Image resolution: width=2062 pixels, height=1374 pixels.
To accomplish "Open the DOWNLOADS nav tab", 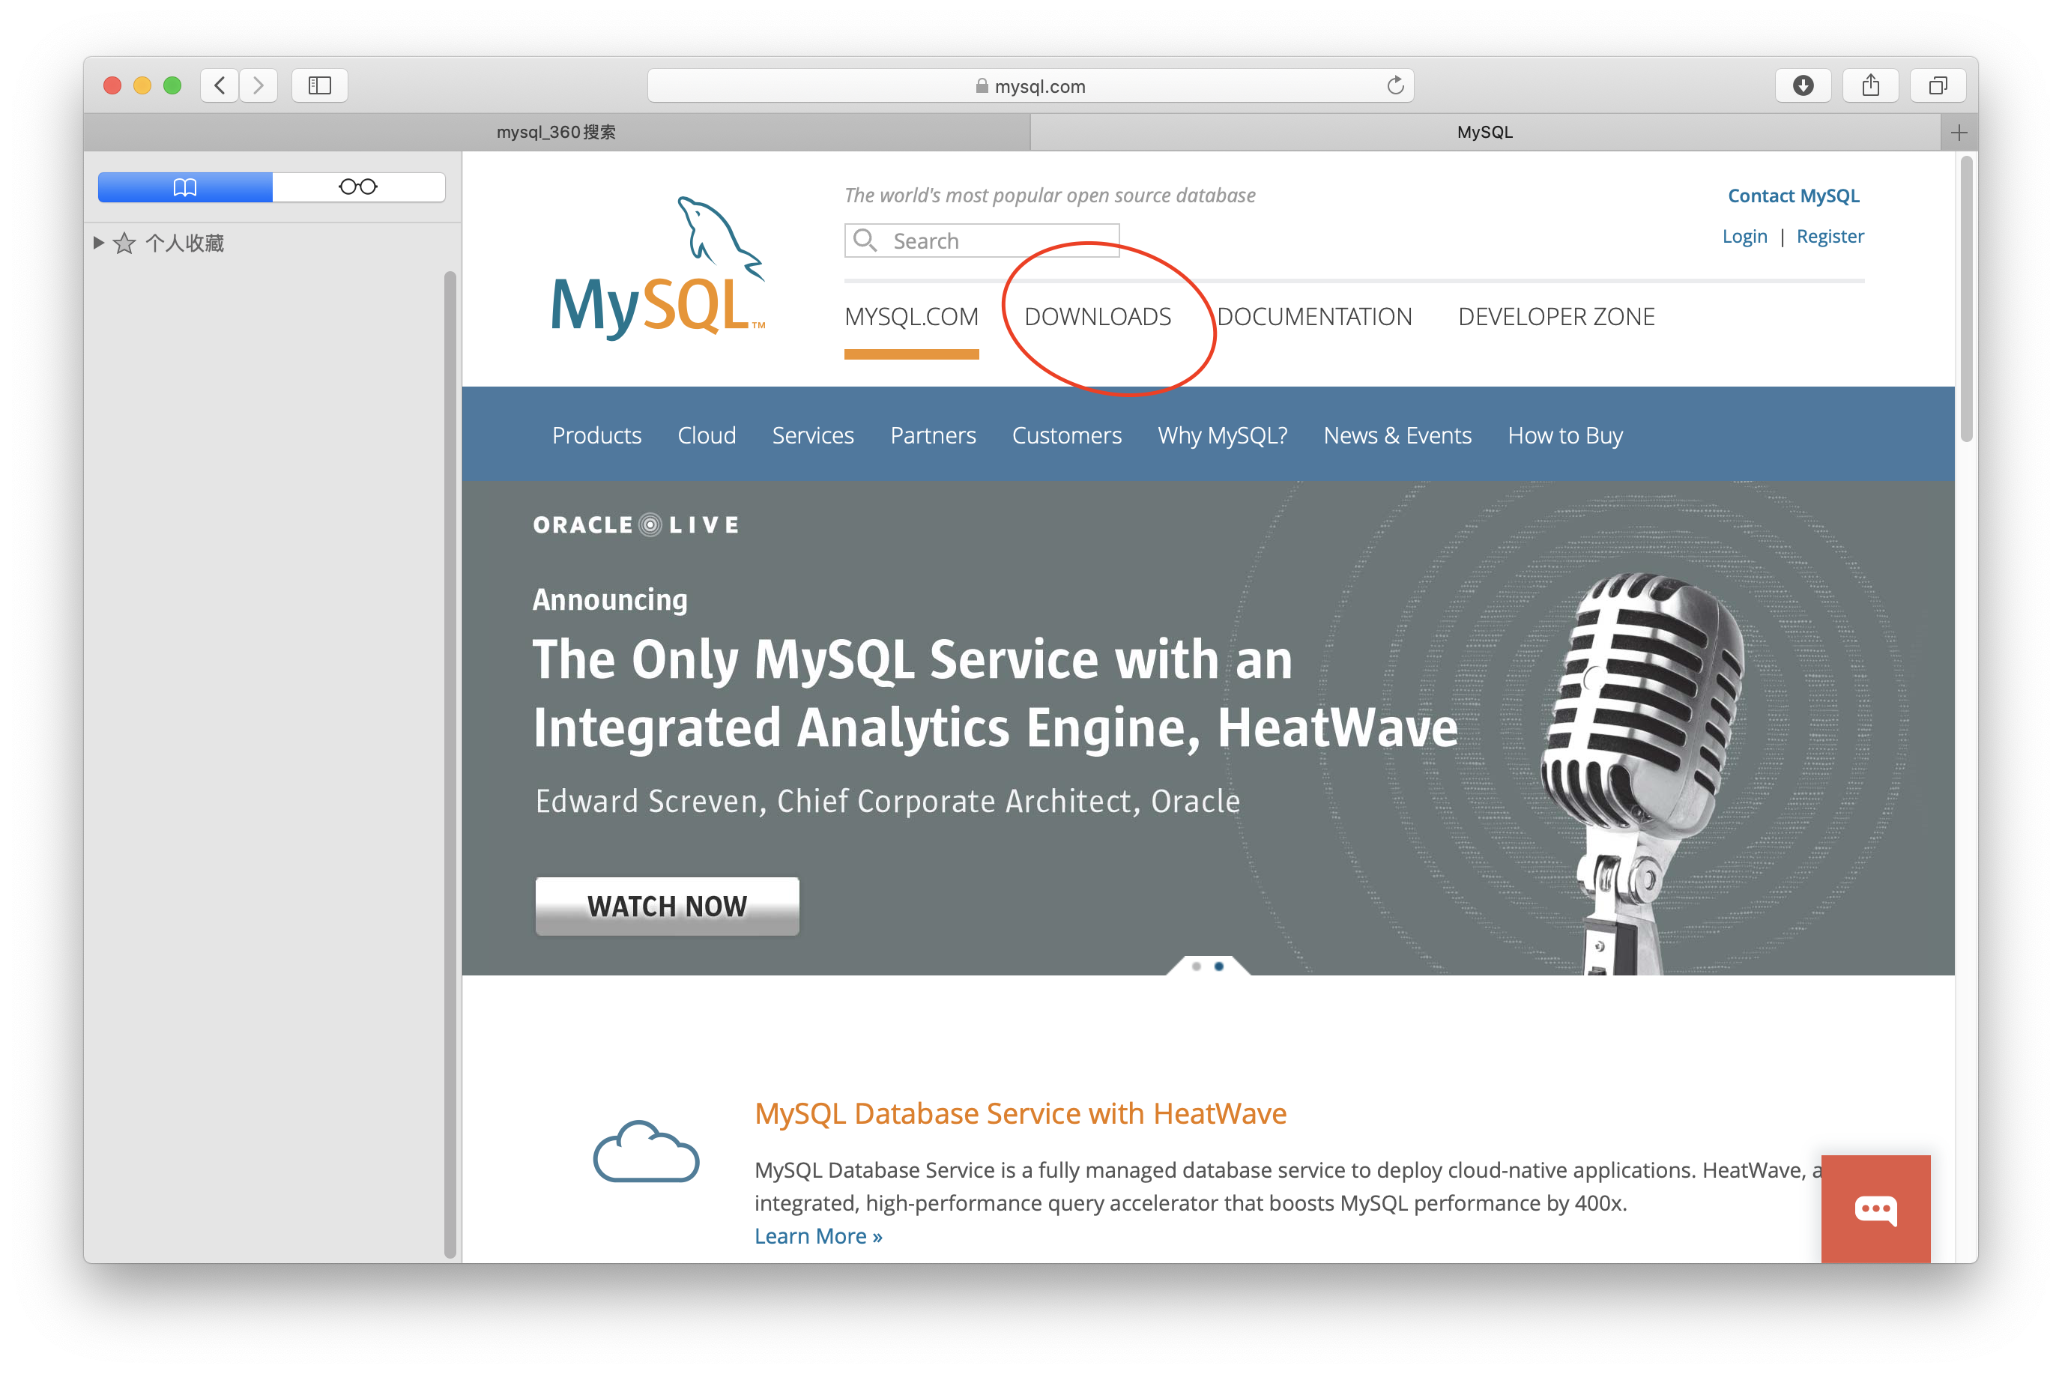I will click(1097, 316).
